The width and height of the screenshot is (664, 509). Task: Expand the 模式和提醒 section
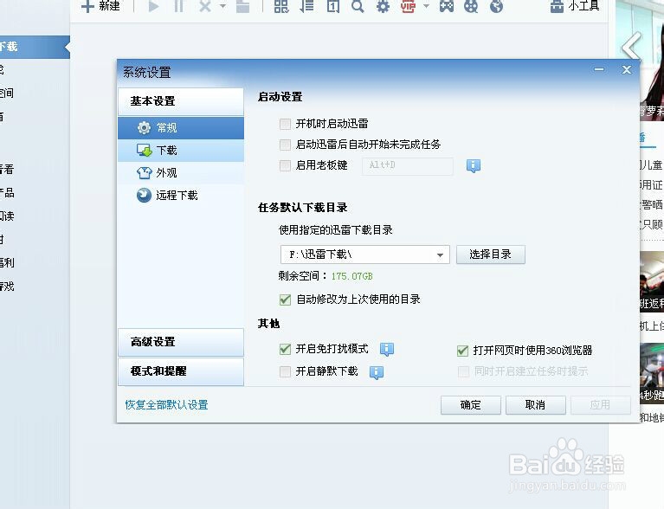coord(181,371)
